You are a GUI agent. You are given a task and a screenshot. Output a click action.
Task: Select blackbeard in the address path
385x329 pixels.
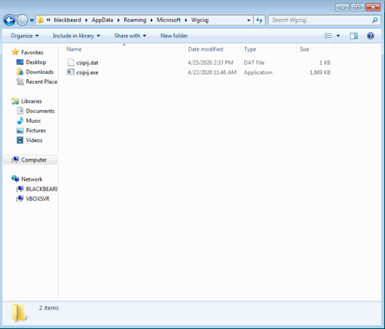(x=67, y=20)
